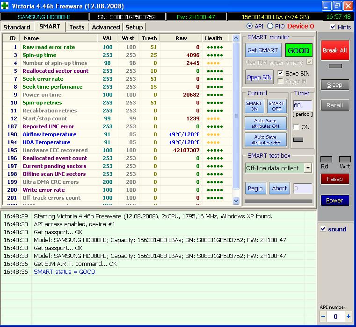This screenshot has width=356, height=327.
Task: Increase API number with plus button
Action: coord(348,316)
